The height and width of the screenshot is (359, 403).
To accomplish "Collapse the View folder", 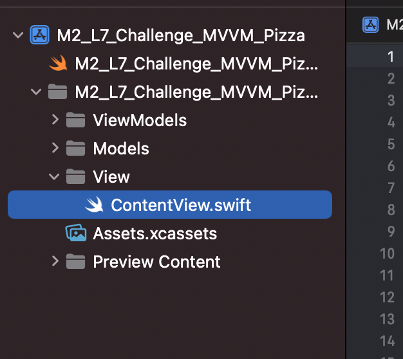I will click(54, 177).
